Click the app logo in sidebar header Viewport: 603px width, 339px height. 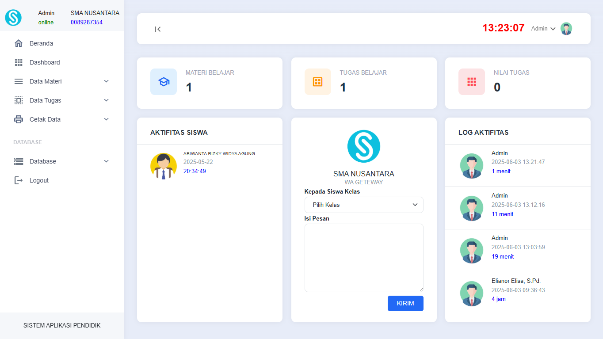pyautogui.click(x=13, y=18)
